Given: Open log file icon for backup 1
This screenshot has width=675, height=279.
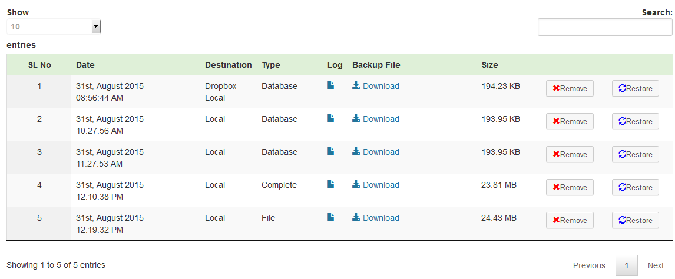Looking at the screenshot, I should 331,86.
